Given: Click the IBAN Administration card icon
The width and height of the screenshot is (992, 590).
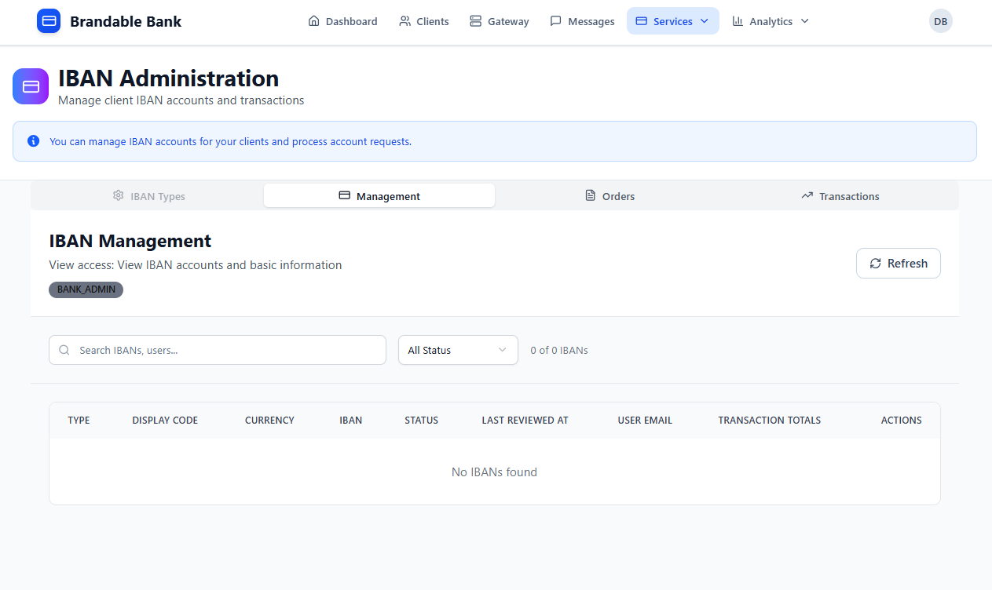Looking at the screenshot, I should coord(31,86).
